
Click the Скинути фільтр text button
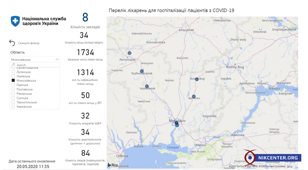click(29, 43)
